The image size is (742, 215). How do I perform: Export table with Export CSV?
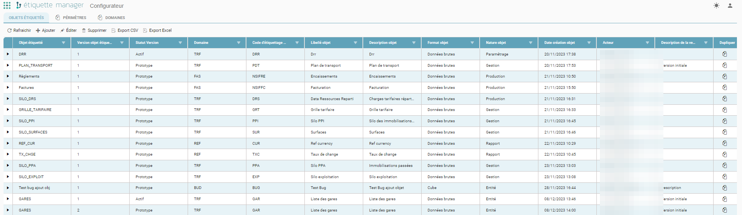coord(125,30)
